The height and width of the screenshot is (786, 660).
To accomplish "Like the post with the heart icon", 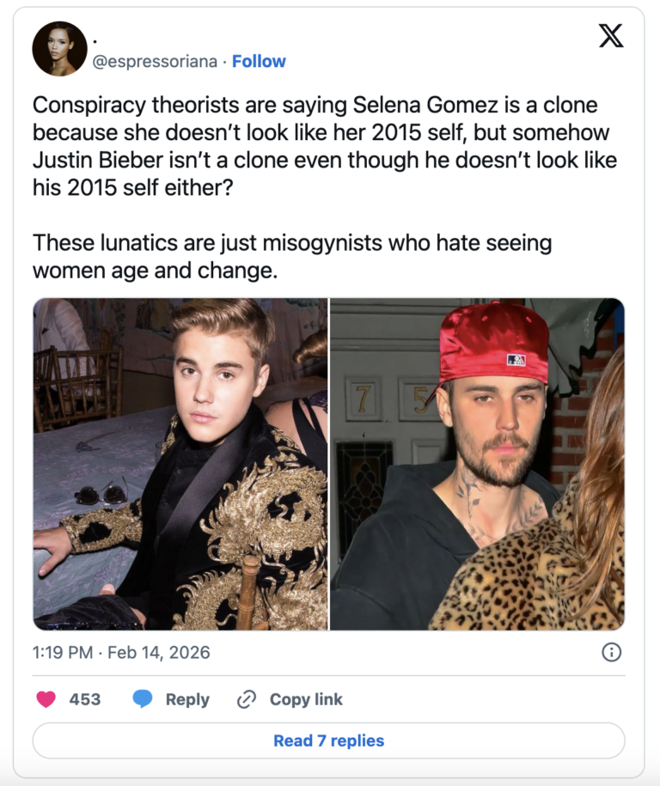I will coord(46,699).
